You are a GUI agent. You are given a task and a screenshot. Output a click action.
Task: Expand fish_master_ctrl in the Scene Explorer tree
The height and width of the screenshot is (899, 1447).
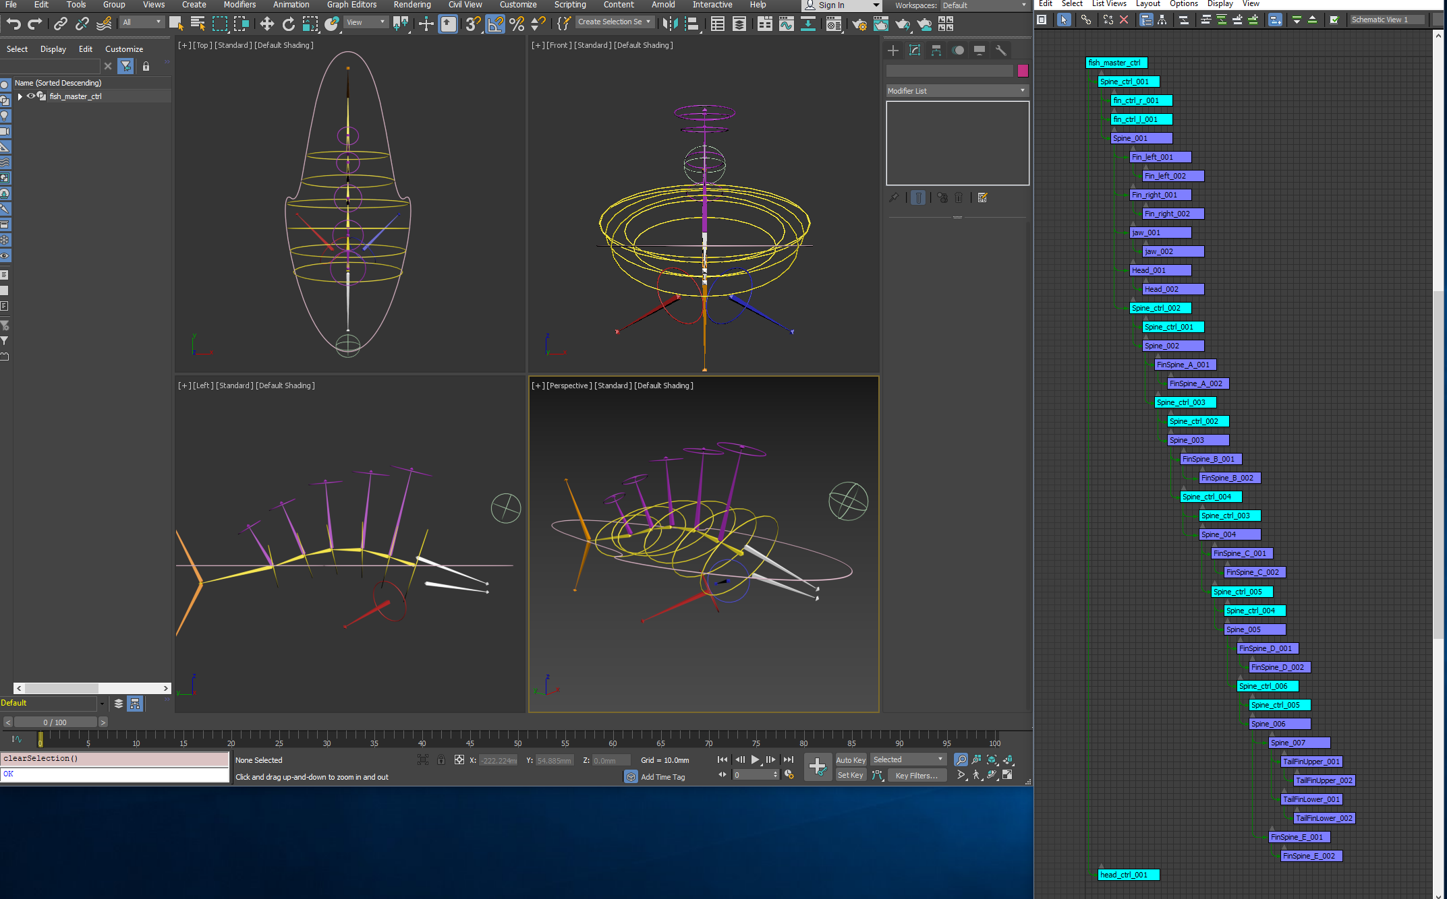[20, 96]
